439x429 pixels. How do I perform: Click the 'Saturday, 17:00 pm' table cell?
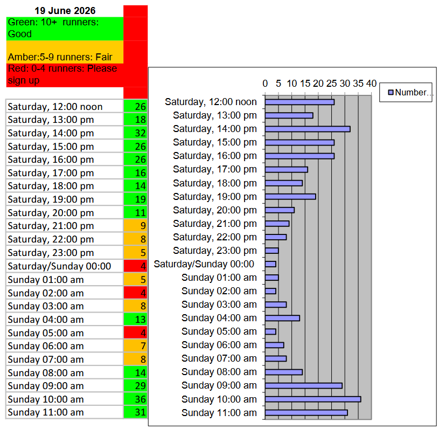[x=65, y=173]
